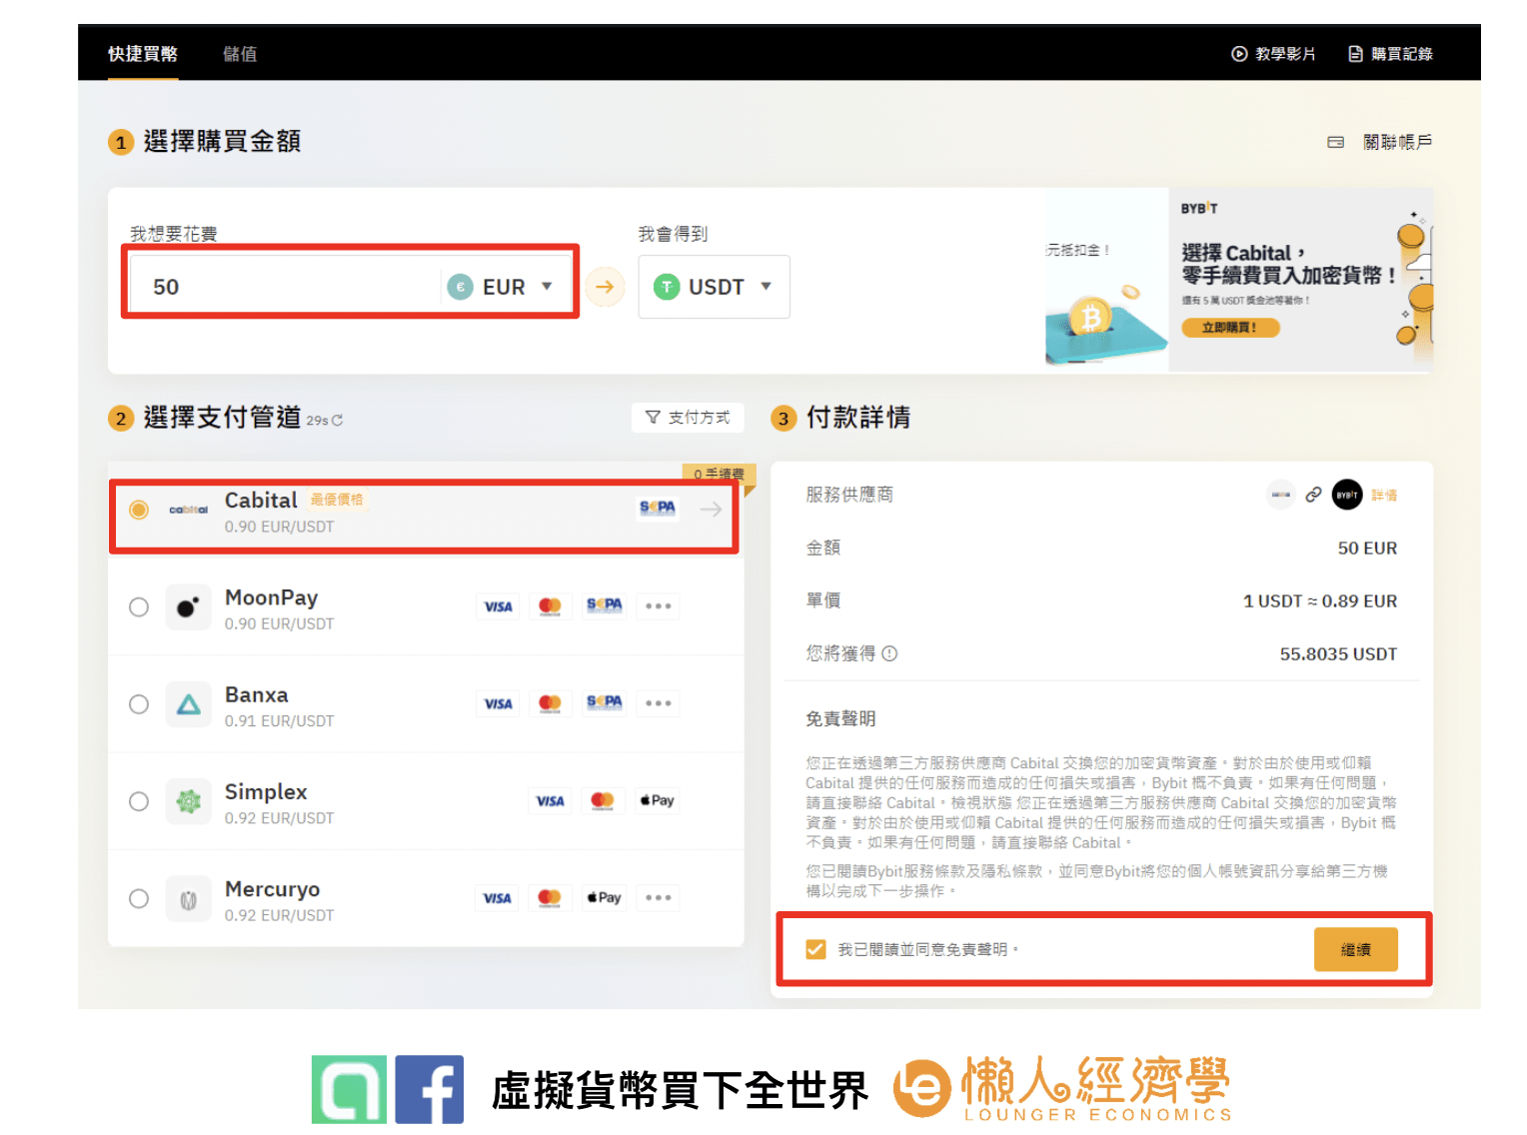Viewport: 1527px width, 1135px height.
Task: Expand more payment methods for Banxa
Action: tap(658, 703)
